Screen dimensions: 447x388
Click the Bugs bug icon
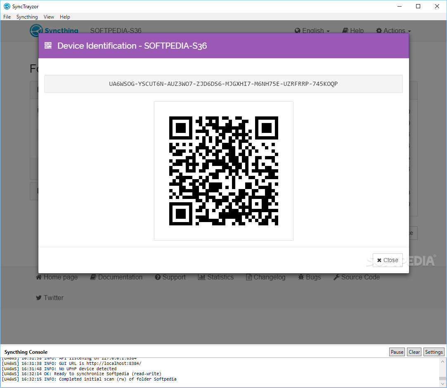click(301, 277)
